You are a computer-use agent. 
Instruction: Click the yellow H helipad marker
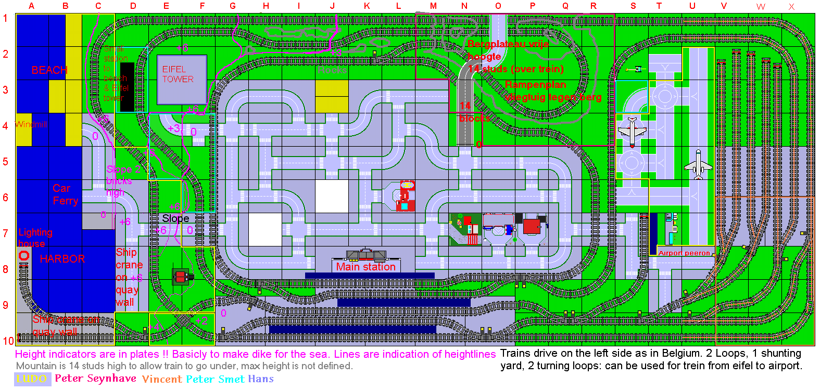coord(408,185)
